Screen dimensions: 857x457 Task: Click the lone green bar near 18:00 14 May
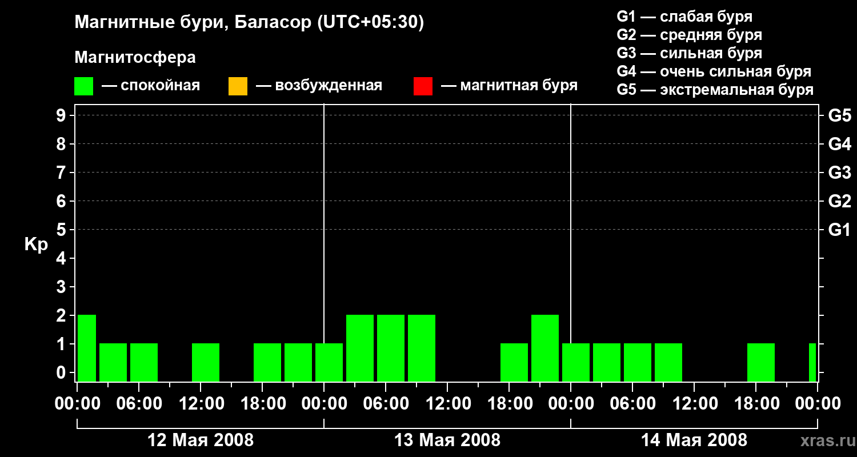click(761, 362)
